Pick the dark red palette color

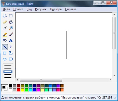pos(18,86)
